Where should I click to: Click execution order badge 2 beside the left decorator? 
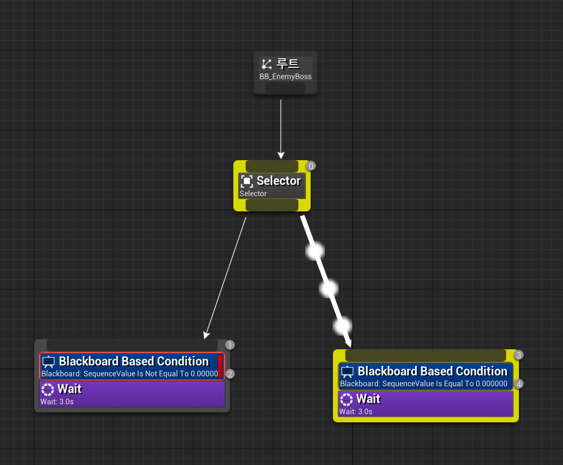coord(230,374)
